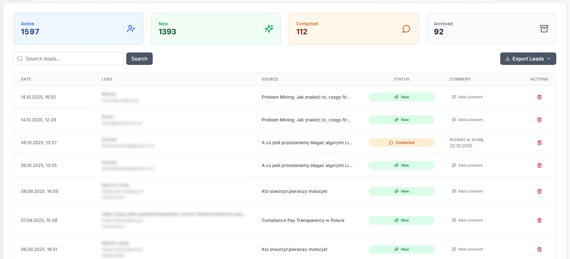This screenshot has width=570, height=259.
Task: Click trash icon for 14.10.2025, 12:29 lead
Action: coord(539,120)
